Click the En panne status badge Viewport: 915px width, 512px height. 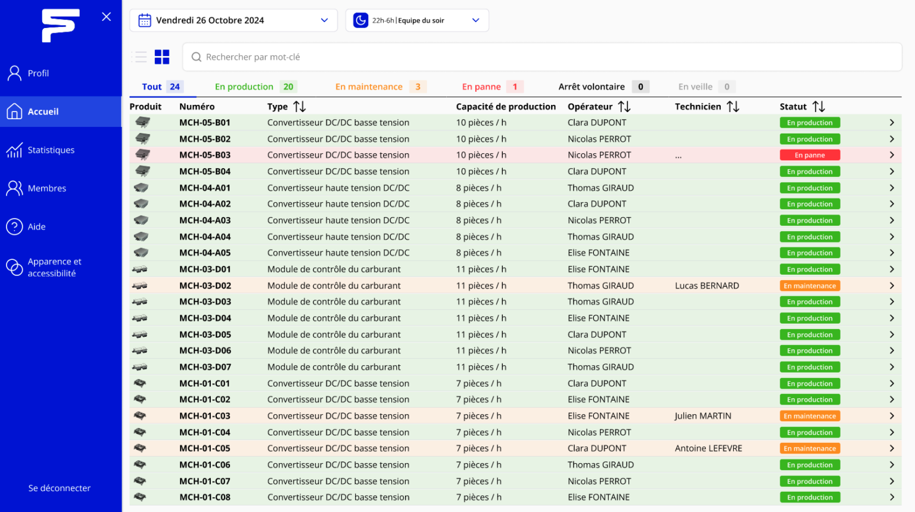(810, 155)
